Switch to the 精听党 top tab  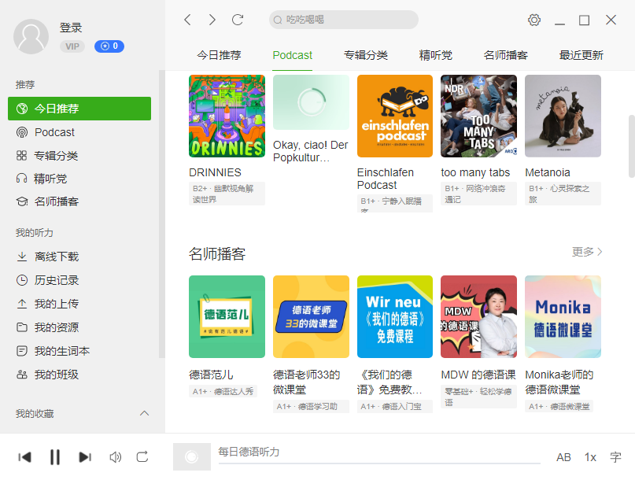point(436,55)
